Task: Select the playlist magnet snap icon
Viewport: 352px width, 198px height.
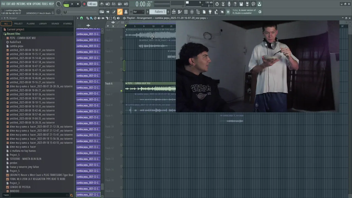Action: coord(81,18)
